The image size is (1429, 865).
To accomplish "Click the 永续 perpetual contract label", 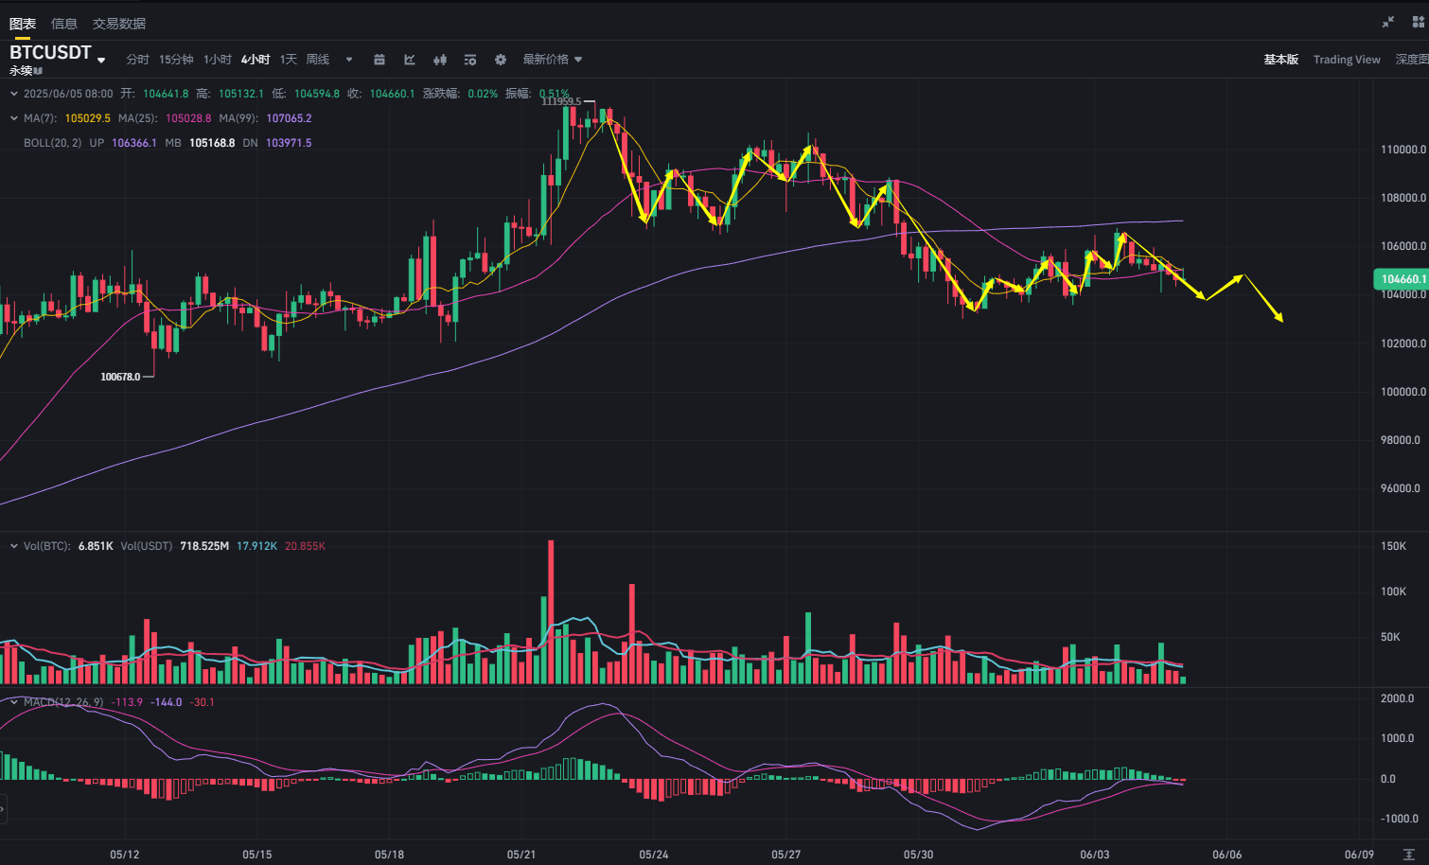I will tap(21, 71).
